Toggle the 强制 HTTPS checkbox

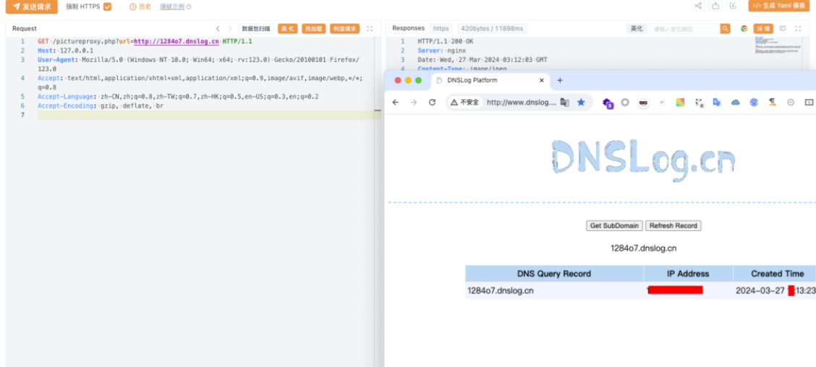click(108, 7)
